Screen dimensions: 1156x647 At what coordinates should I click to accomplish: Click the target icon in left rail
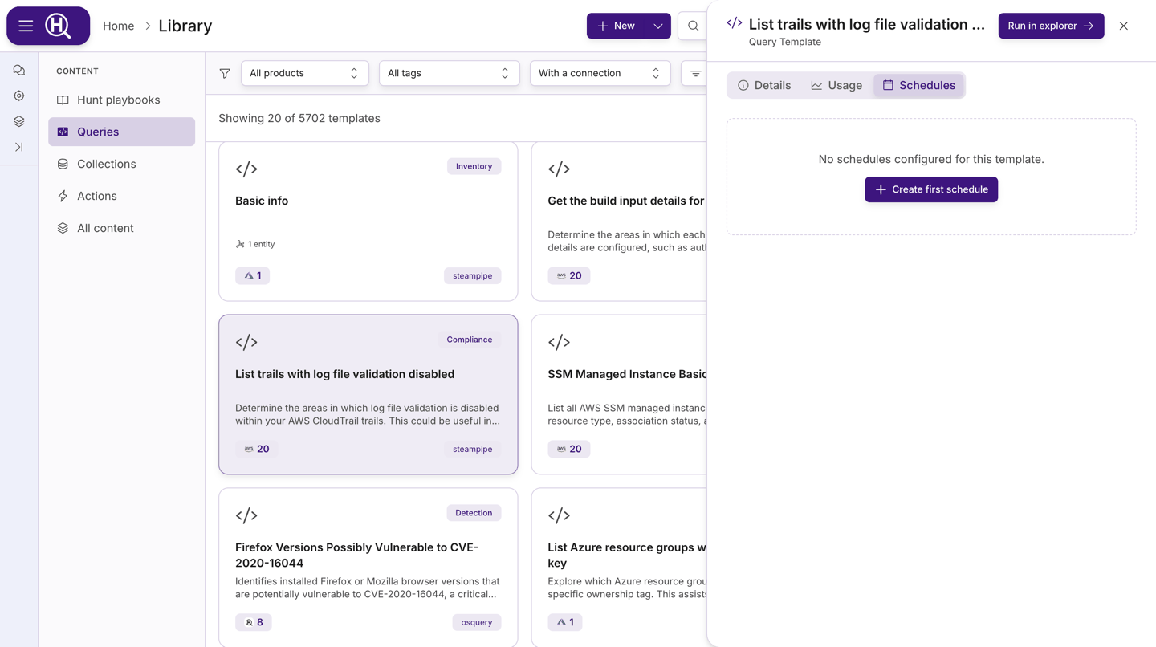click(x=19, y=96)
